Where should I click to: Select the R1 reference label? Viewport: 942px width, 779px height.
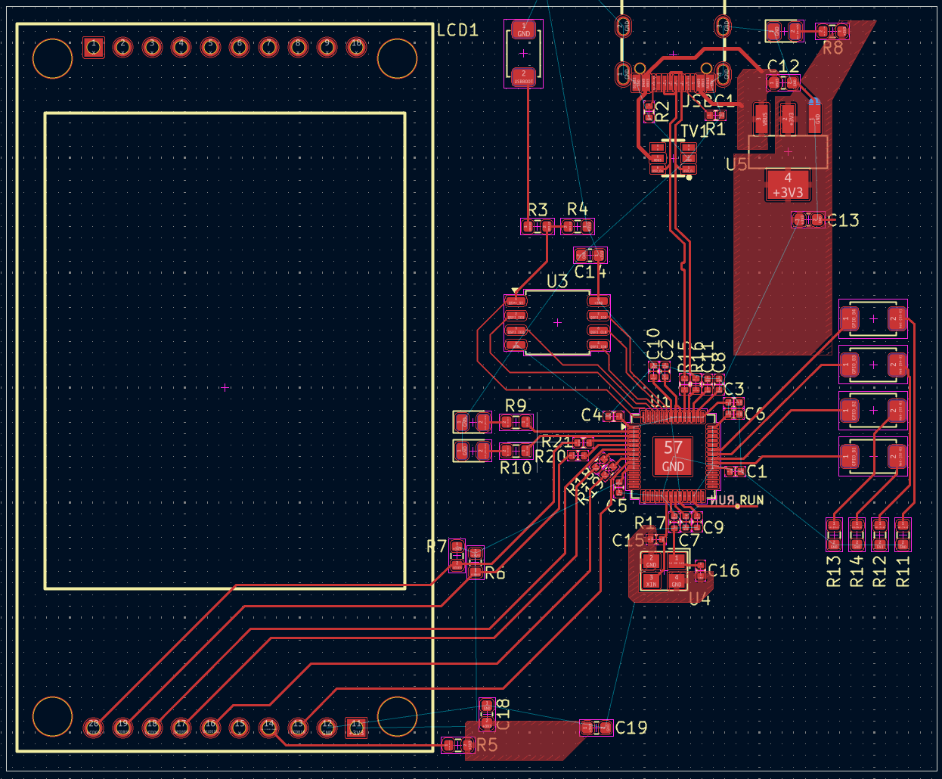715,129
